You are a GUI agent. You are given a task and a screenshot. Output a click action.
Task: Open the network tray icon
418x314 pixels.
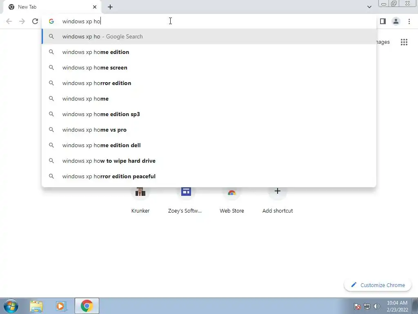point(367,306)
